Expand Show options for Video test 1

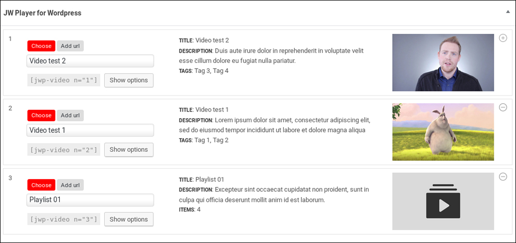(128, 150)
